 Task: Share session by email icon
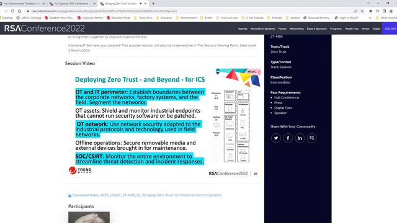(x=311, y=138)
